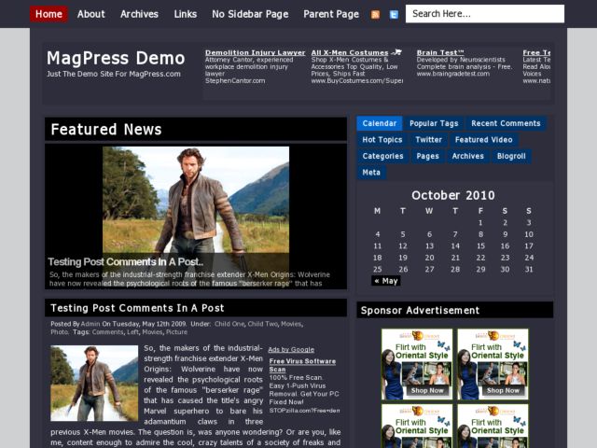Click Shop Now in top-left sponsor ad
The height and width of the screenshot is (448, 597).
point(427,390)
